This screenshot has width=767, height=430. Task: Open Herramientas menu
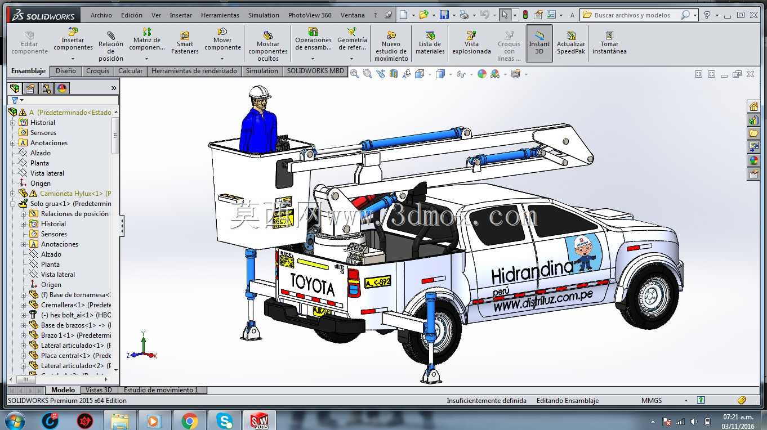pyautogui.click(x=220, y=15)
